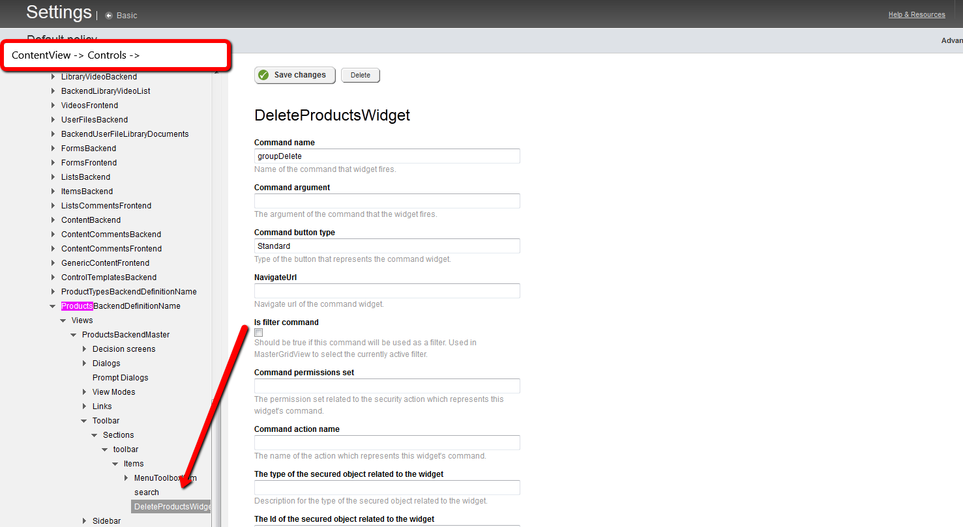Select the FormsFrontend tree item
Viewport: 963px width, 527px height.
tap(89, 163)
